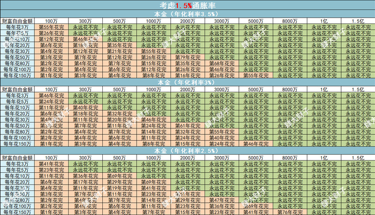Click the title 考虑1.5%通胀率

[x=187, y=5]
